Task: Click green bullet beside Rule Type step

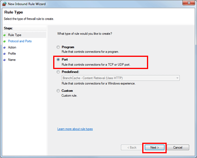Action: (x=4, y=35)
